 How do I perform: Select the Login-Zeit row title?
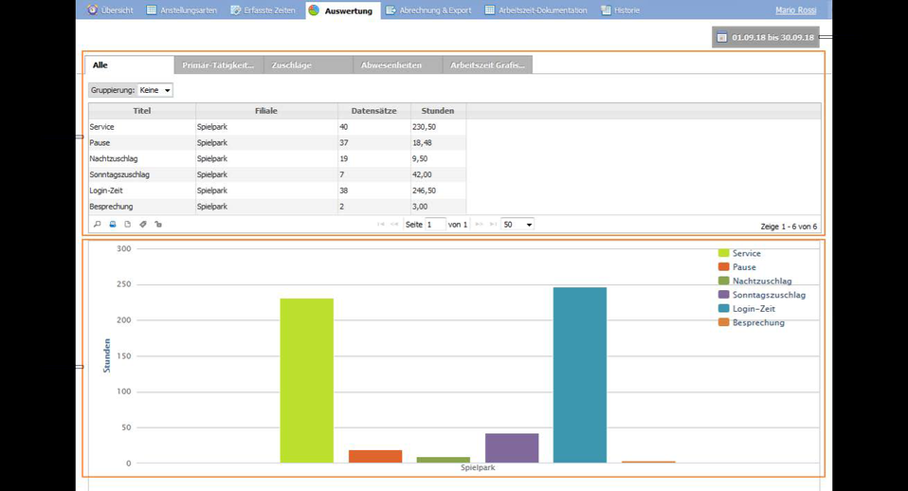(x=106, y=191)
